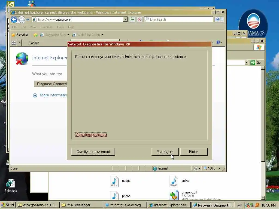Click the green Go button in background window
Viewport: 279px width, 209px height.
pyautogui.click(x=256, y=63)
